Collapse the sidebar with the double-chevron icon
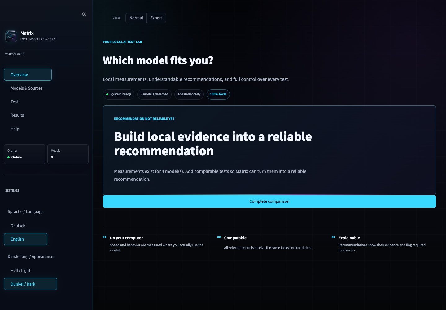 [x=84, y=14]
